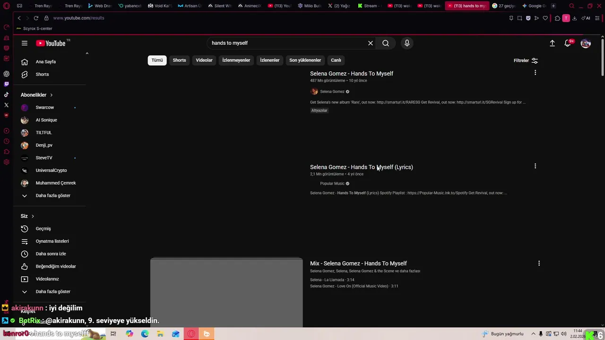Screen dimensions: 605x340
Task: Open browser downloads icon
Action: pos(574,18)
